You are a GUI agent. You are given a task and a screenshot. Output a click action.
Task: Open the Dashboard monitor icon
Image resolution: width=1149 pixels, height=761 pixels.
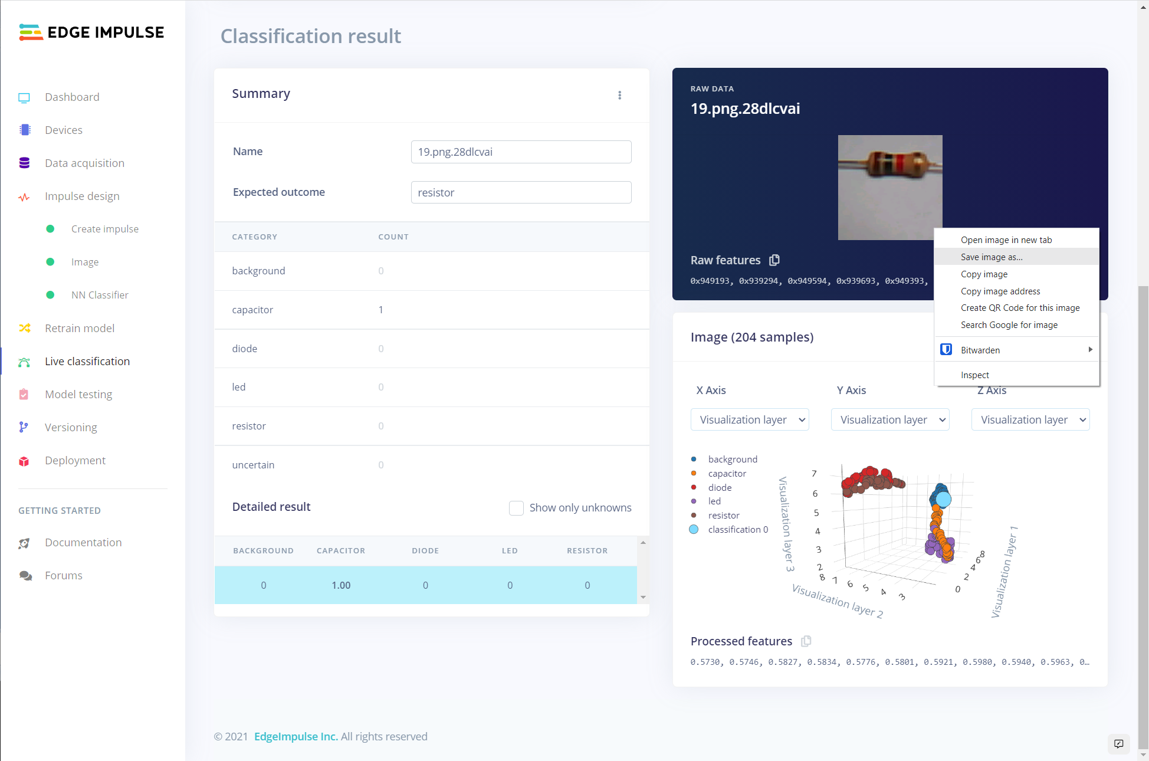coord(24,97)
